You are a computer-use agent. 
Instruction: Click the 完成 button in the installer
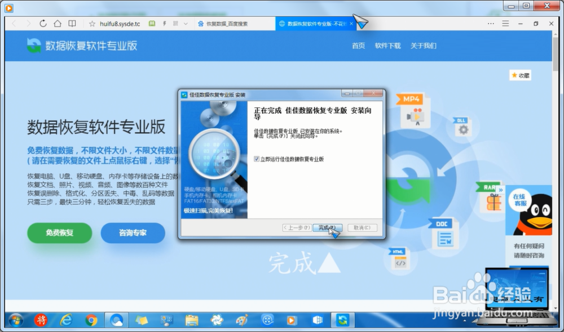(327, 227)
